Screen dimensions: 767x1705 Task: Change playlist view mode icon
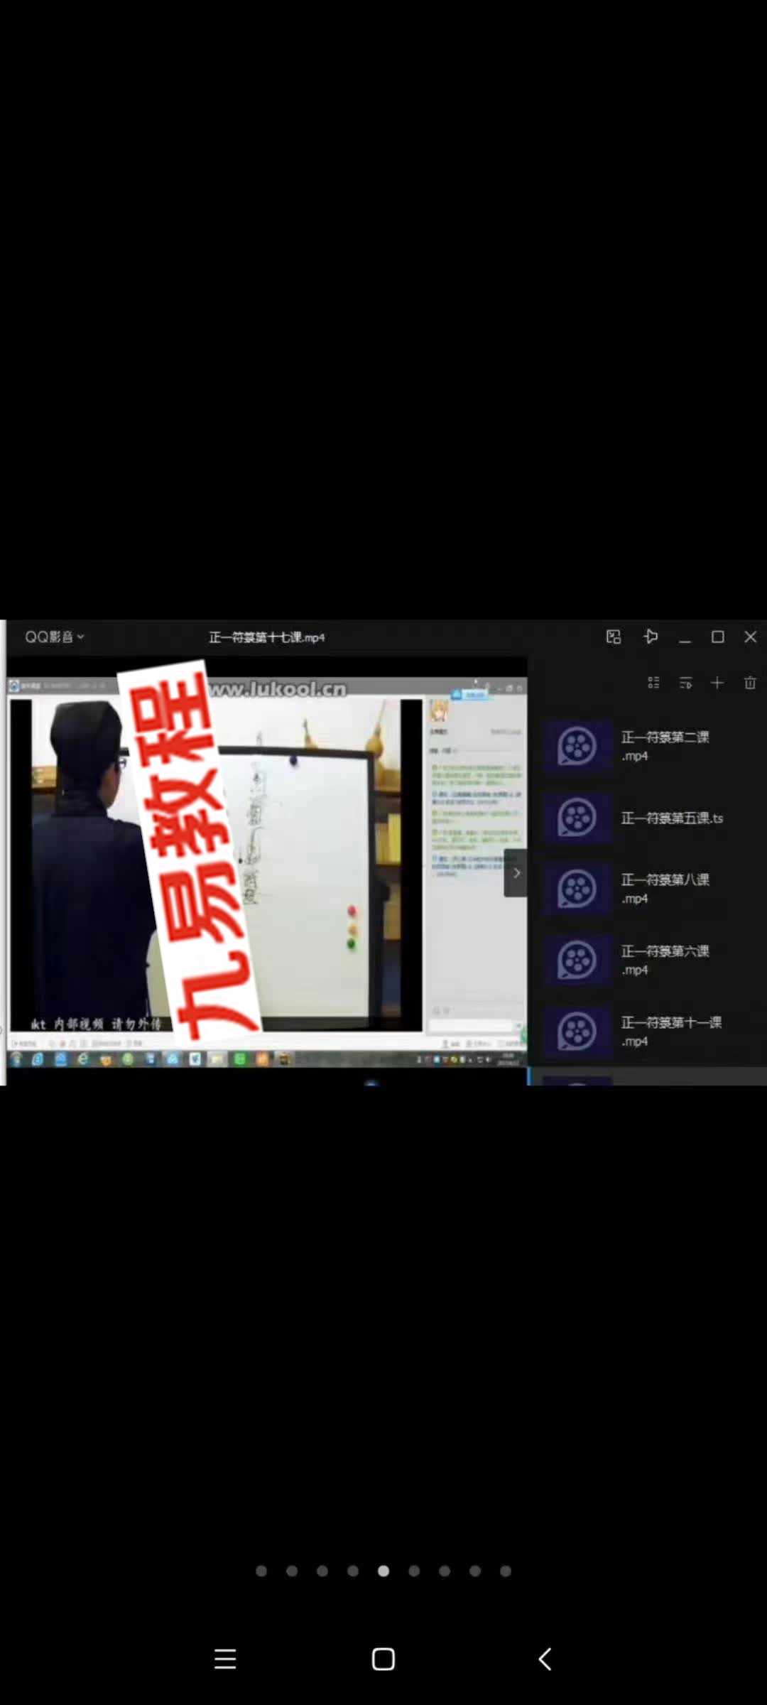pos(654,683)
